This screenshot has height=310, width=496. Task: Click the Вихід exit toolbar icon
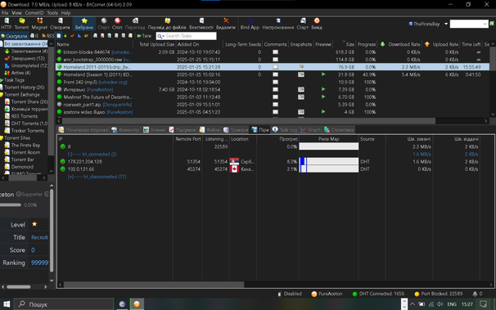tap(316, 24)
